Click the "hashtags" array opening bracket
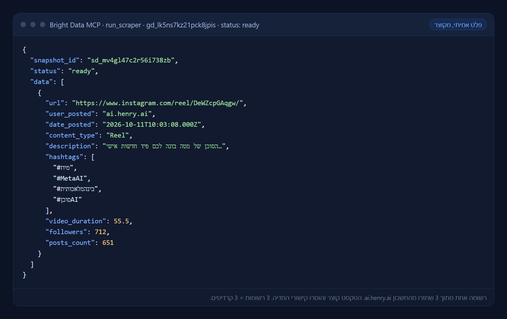Image resolution: width=507 pixels, height=319 pixels. click(93, 157)
